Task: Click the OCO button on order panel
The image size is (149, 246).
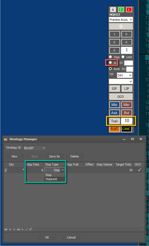Action: pos(121,97)
